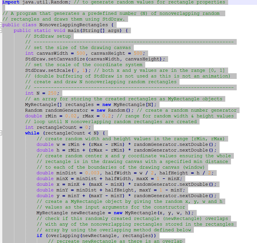The height and width of the screenshot is (243, 257).
Task: Collapse the NonoverlappingRectangles class fold marker
Action: click(x=1, y=24)
